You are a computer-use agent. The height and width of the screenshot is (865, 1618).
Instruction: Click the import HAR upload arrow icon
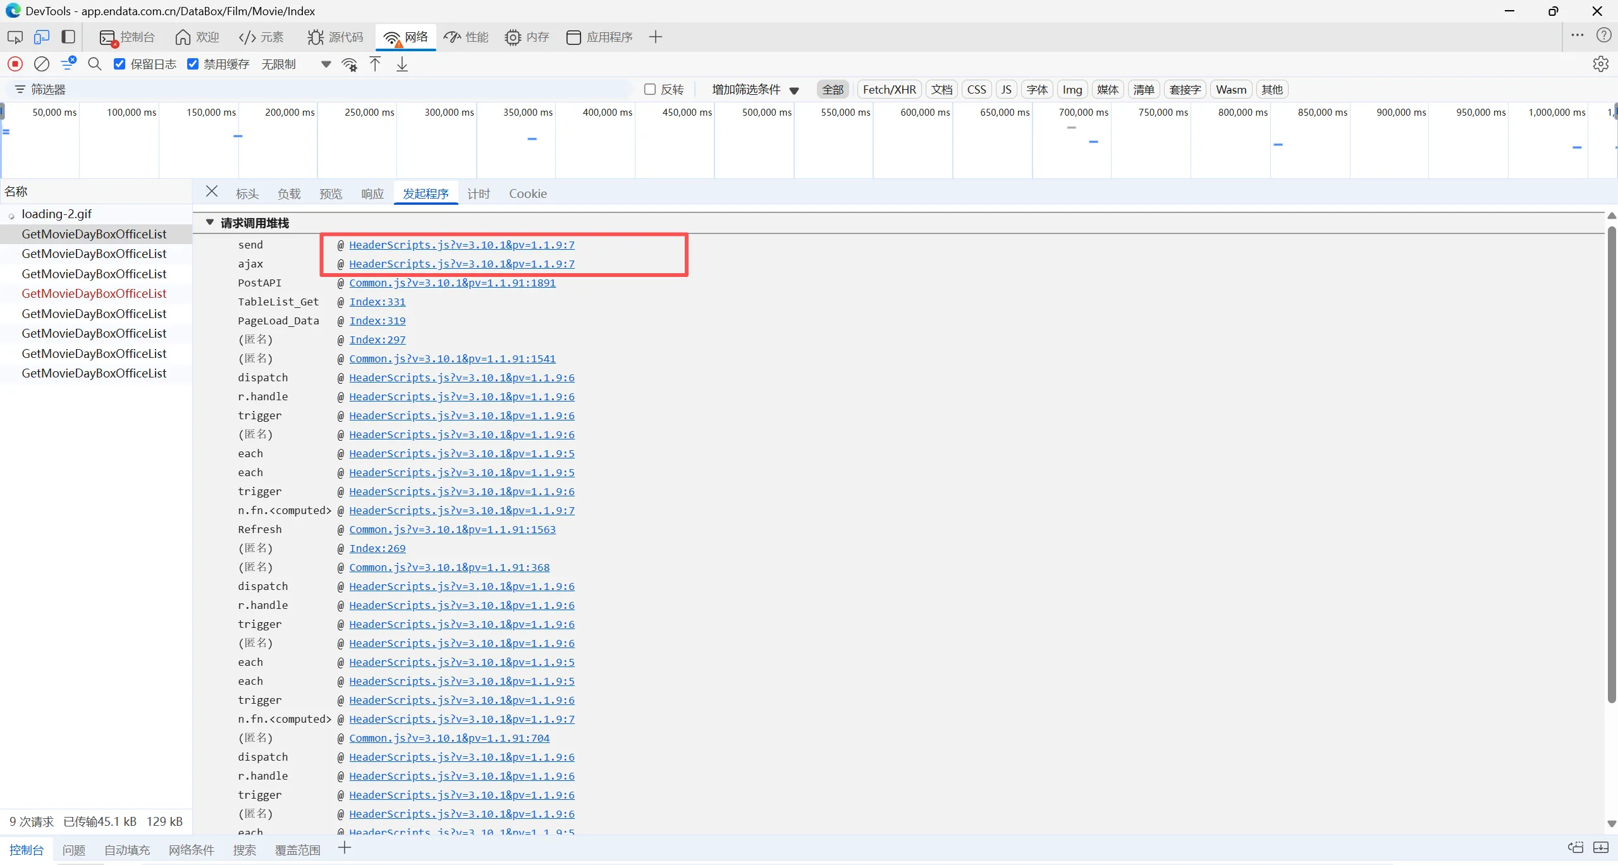pos(375,64)
